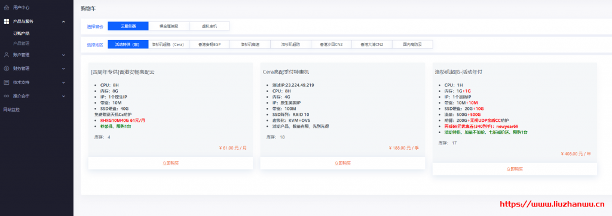612x216 pixels.
Task: Click card title 洛杉矶超防-活动年付
Action: [x=458, y=72]
